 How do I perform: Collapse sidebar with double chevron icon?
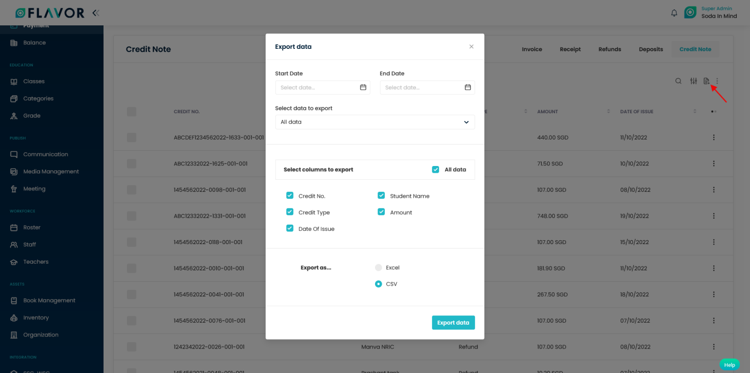(x=96, y=13)
